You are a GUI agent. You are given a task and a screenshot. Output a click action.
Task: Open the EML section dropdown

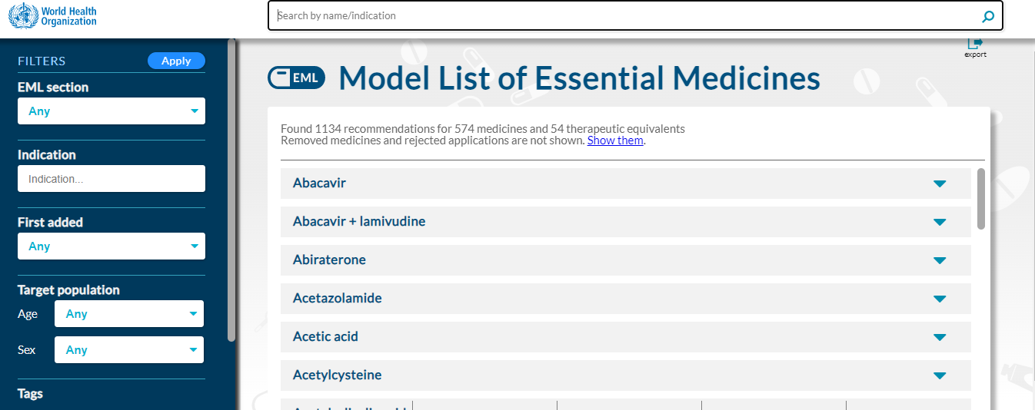[111, 111]
